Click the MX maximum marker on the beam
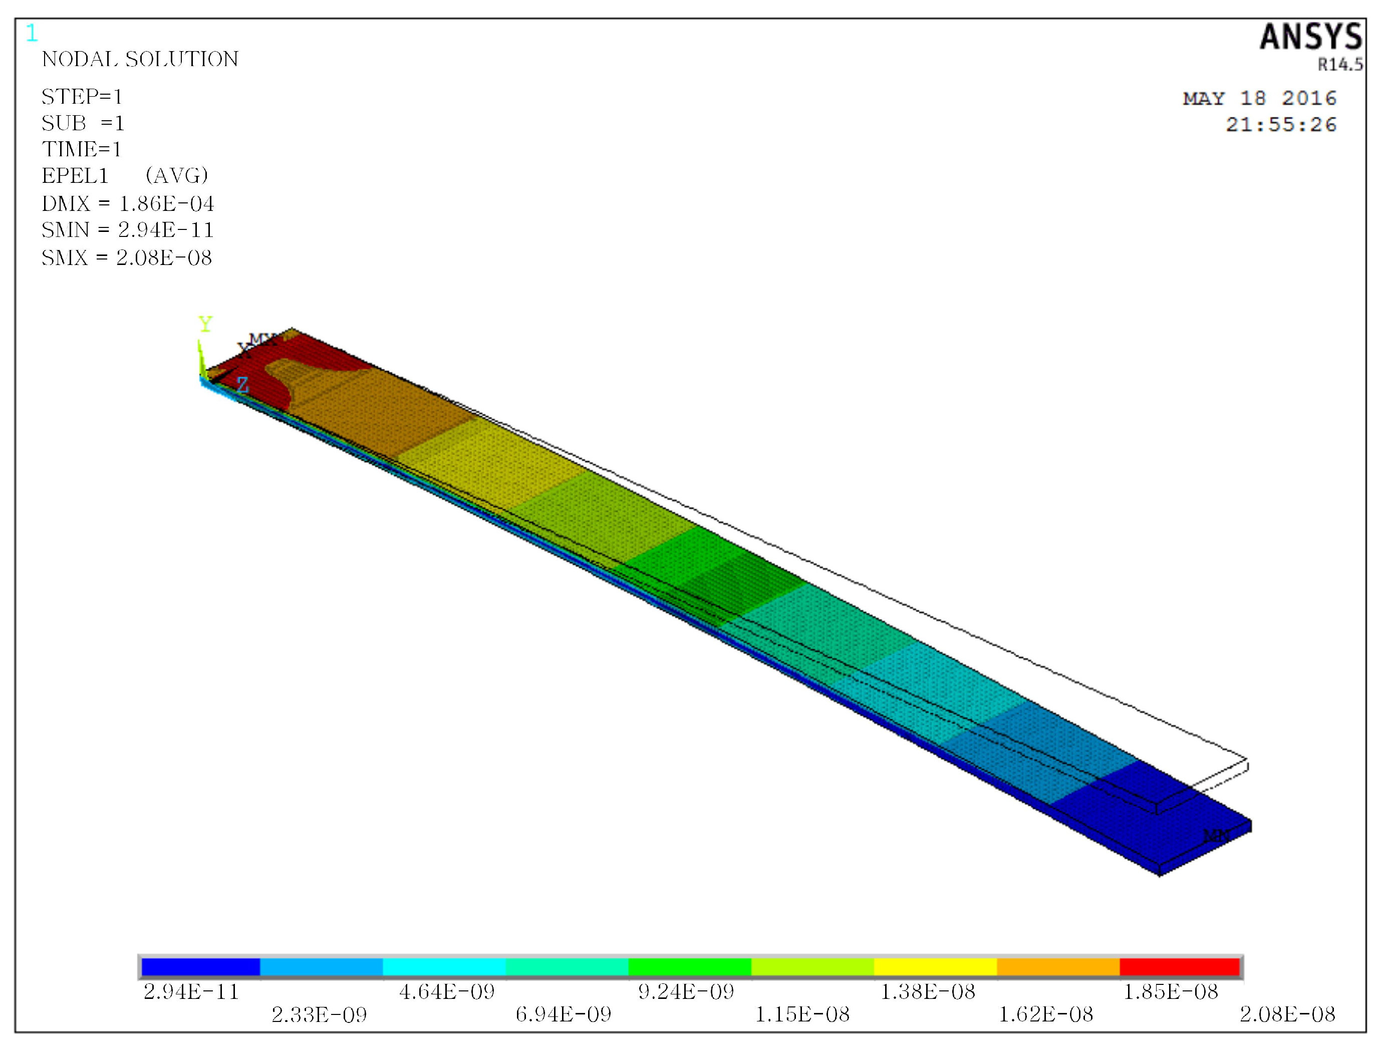The image size is (1379, 1044). coord(261,339)
